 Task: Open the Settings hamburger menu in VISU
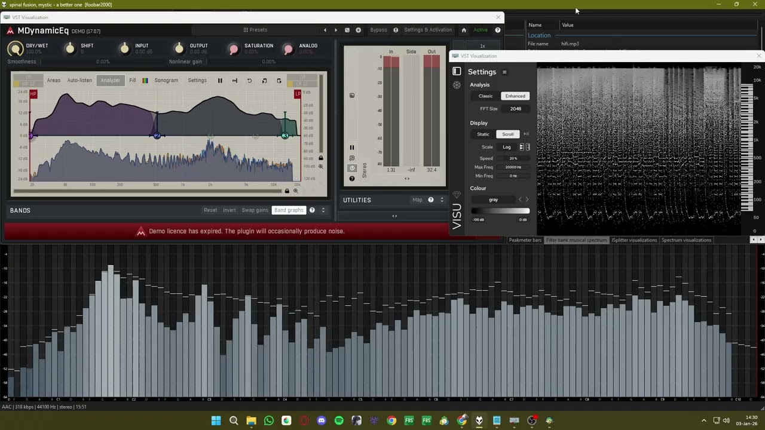[x=504, y=72]
